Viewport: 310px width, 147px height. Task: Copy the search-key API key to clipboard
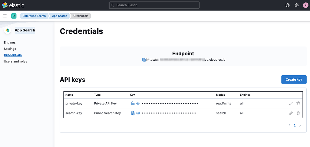(133, 113)
